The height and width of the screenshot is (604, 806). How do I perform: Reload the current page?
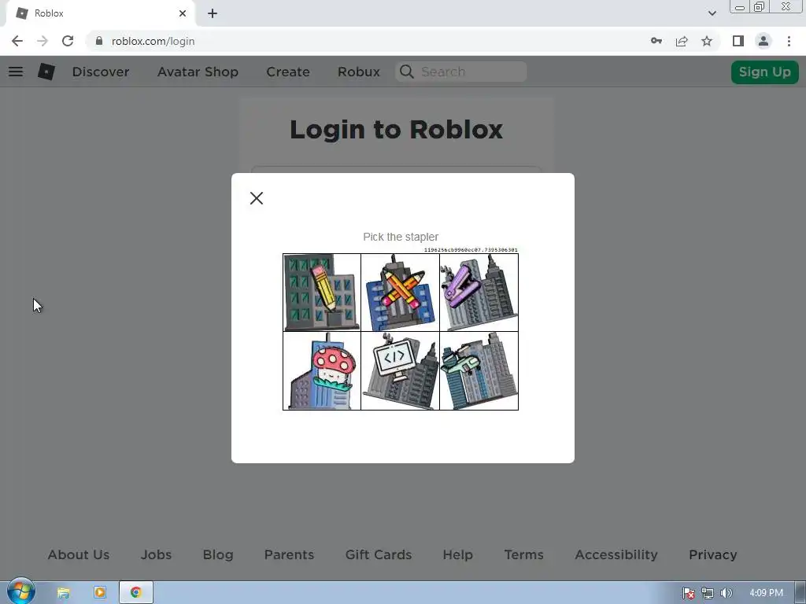pos(68,41)
